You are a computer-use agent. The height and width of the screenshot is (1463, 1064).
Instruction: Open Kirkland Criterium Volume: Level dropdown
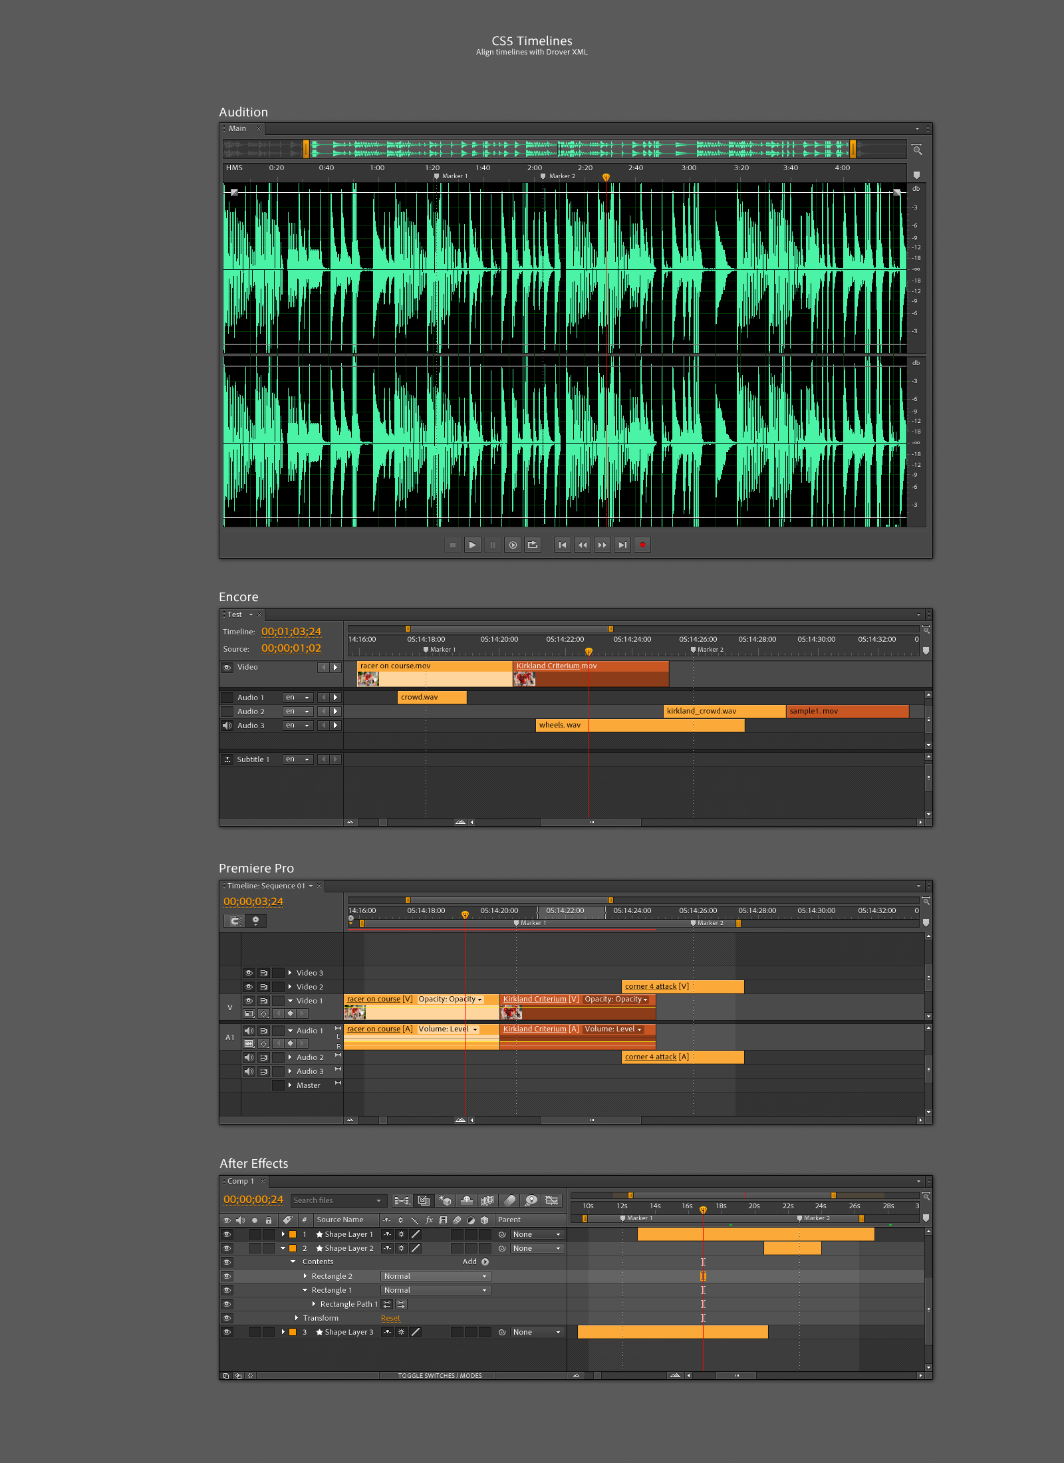[x=613, y=1029]
